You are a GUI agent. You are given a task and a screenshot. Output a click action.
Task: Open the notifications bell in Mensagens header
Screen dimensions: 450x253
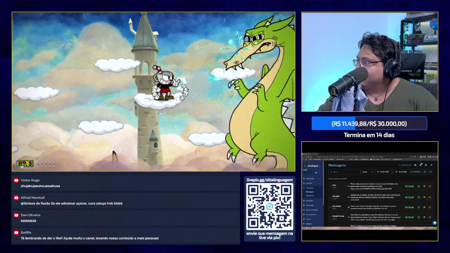pyautogui.click(x=420, y=165)
